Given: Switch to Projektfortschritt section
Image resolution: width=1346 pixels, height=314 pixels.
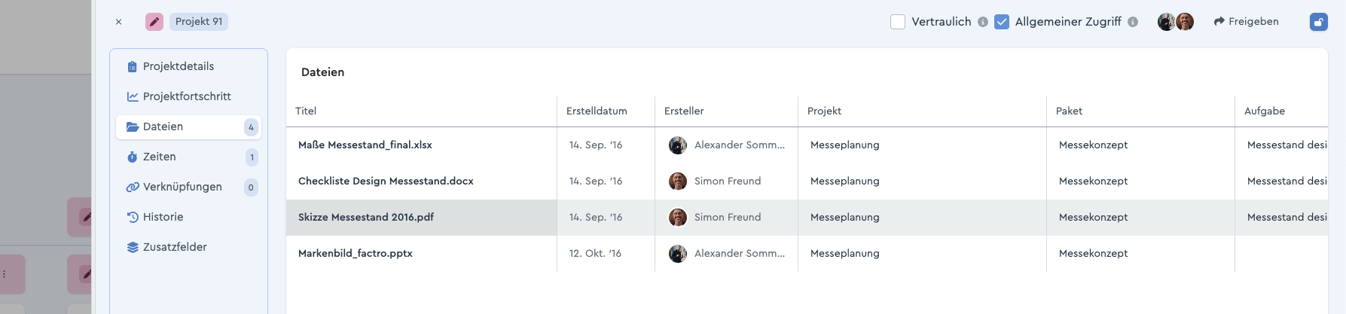Looking at the screenshot, I should (187, 96).
